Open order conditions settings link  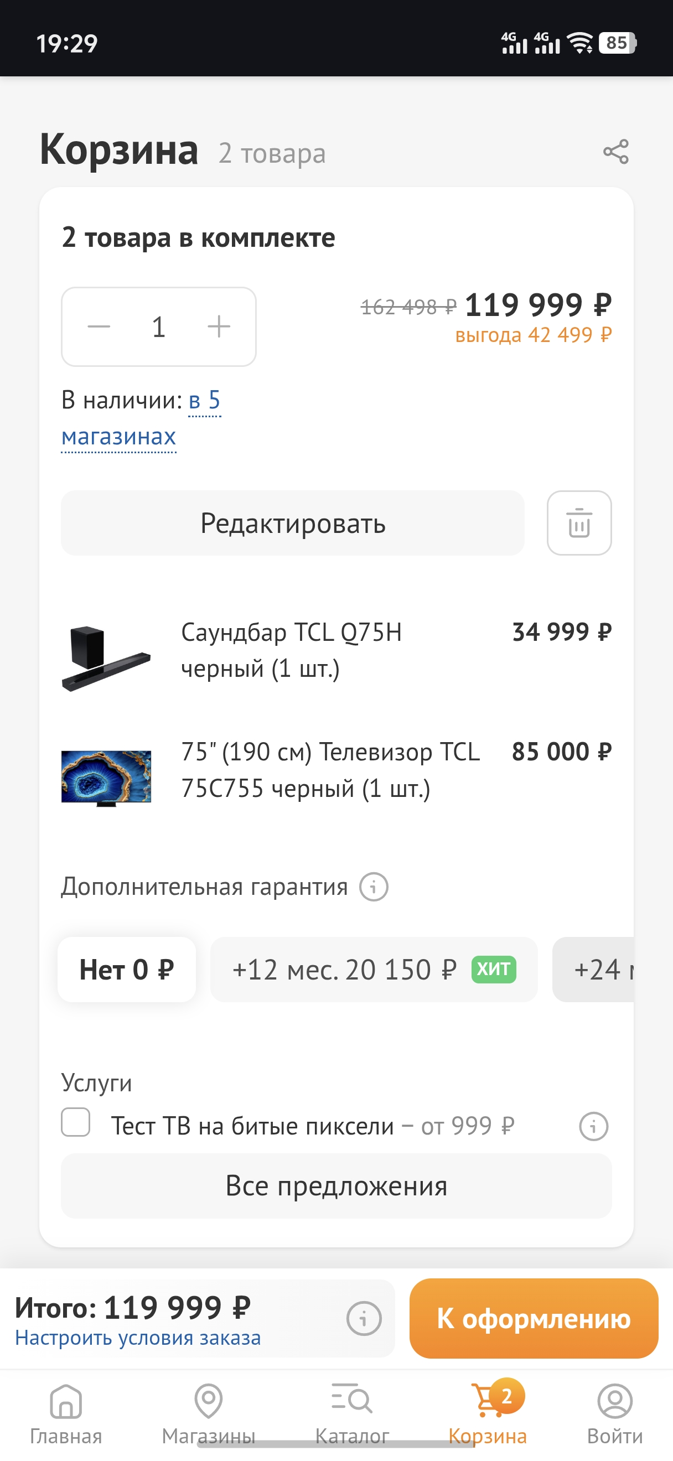(x=138, y=1338)
